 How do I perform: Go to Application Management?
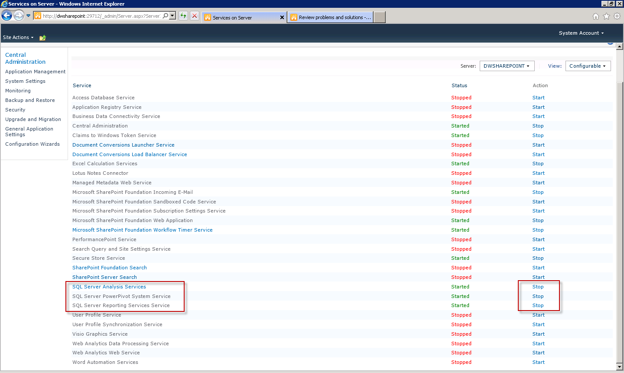pyautogui.click(x=36, y=72)
